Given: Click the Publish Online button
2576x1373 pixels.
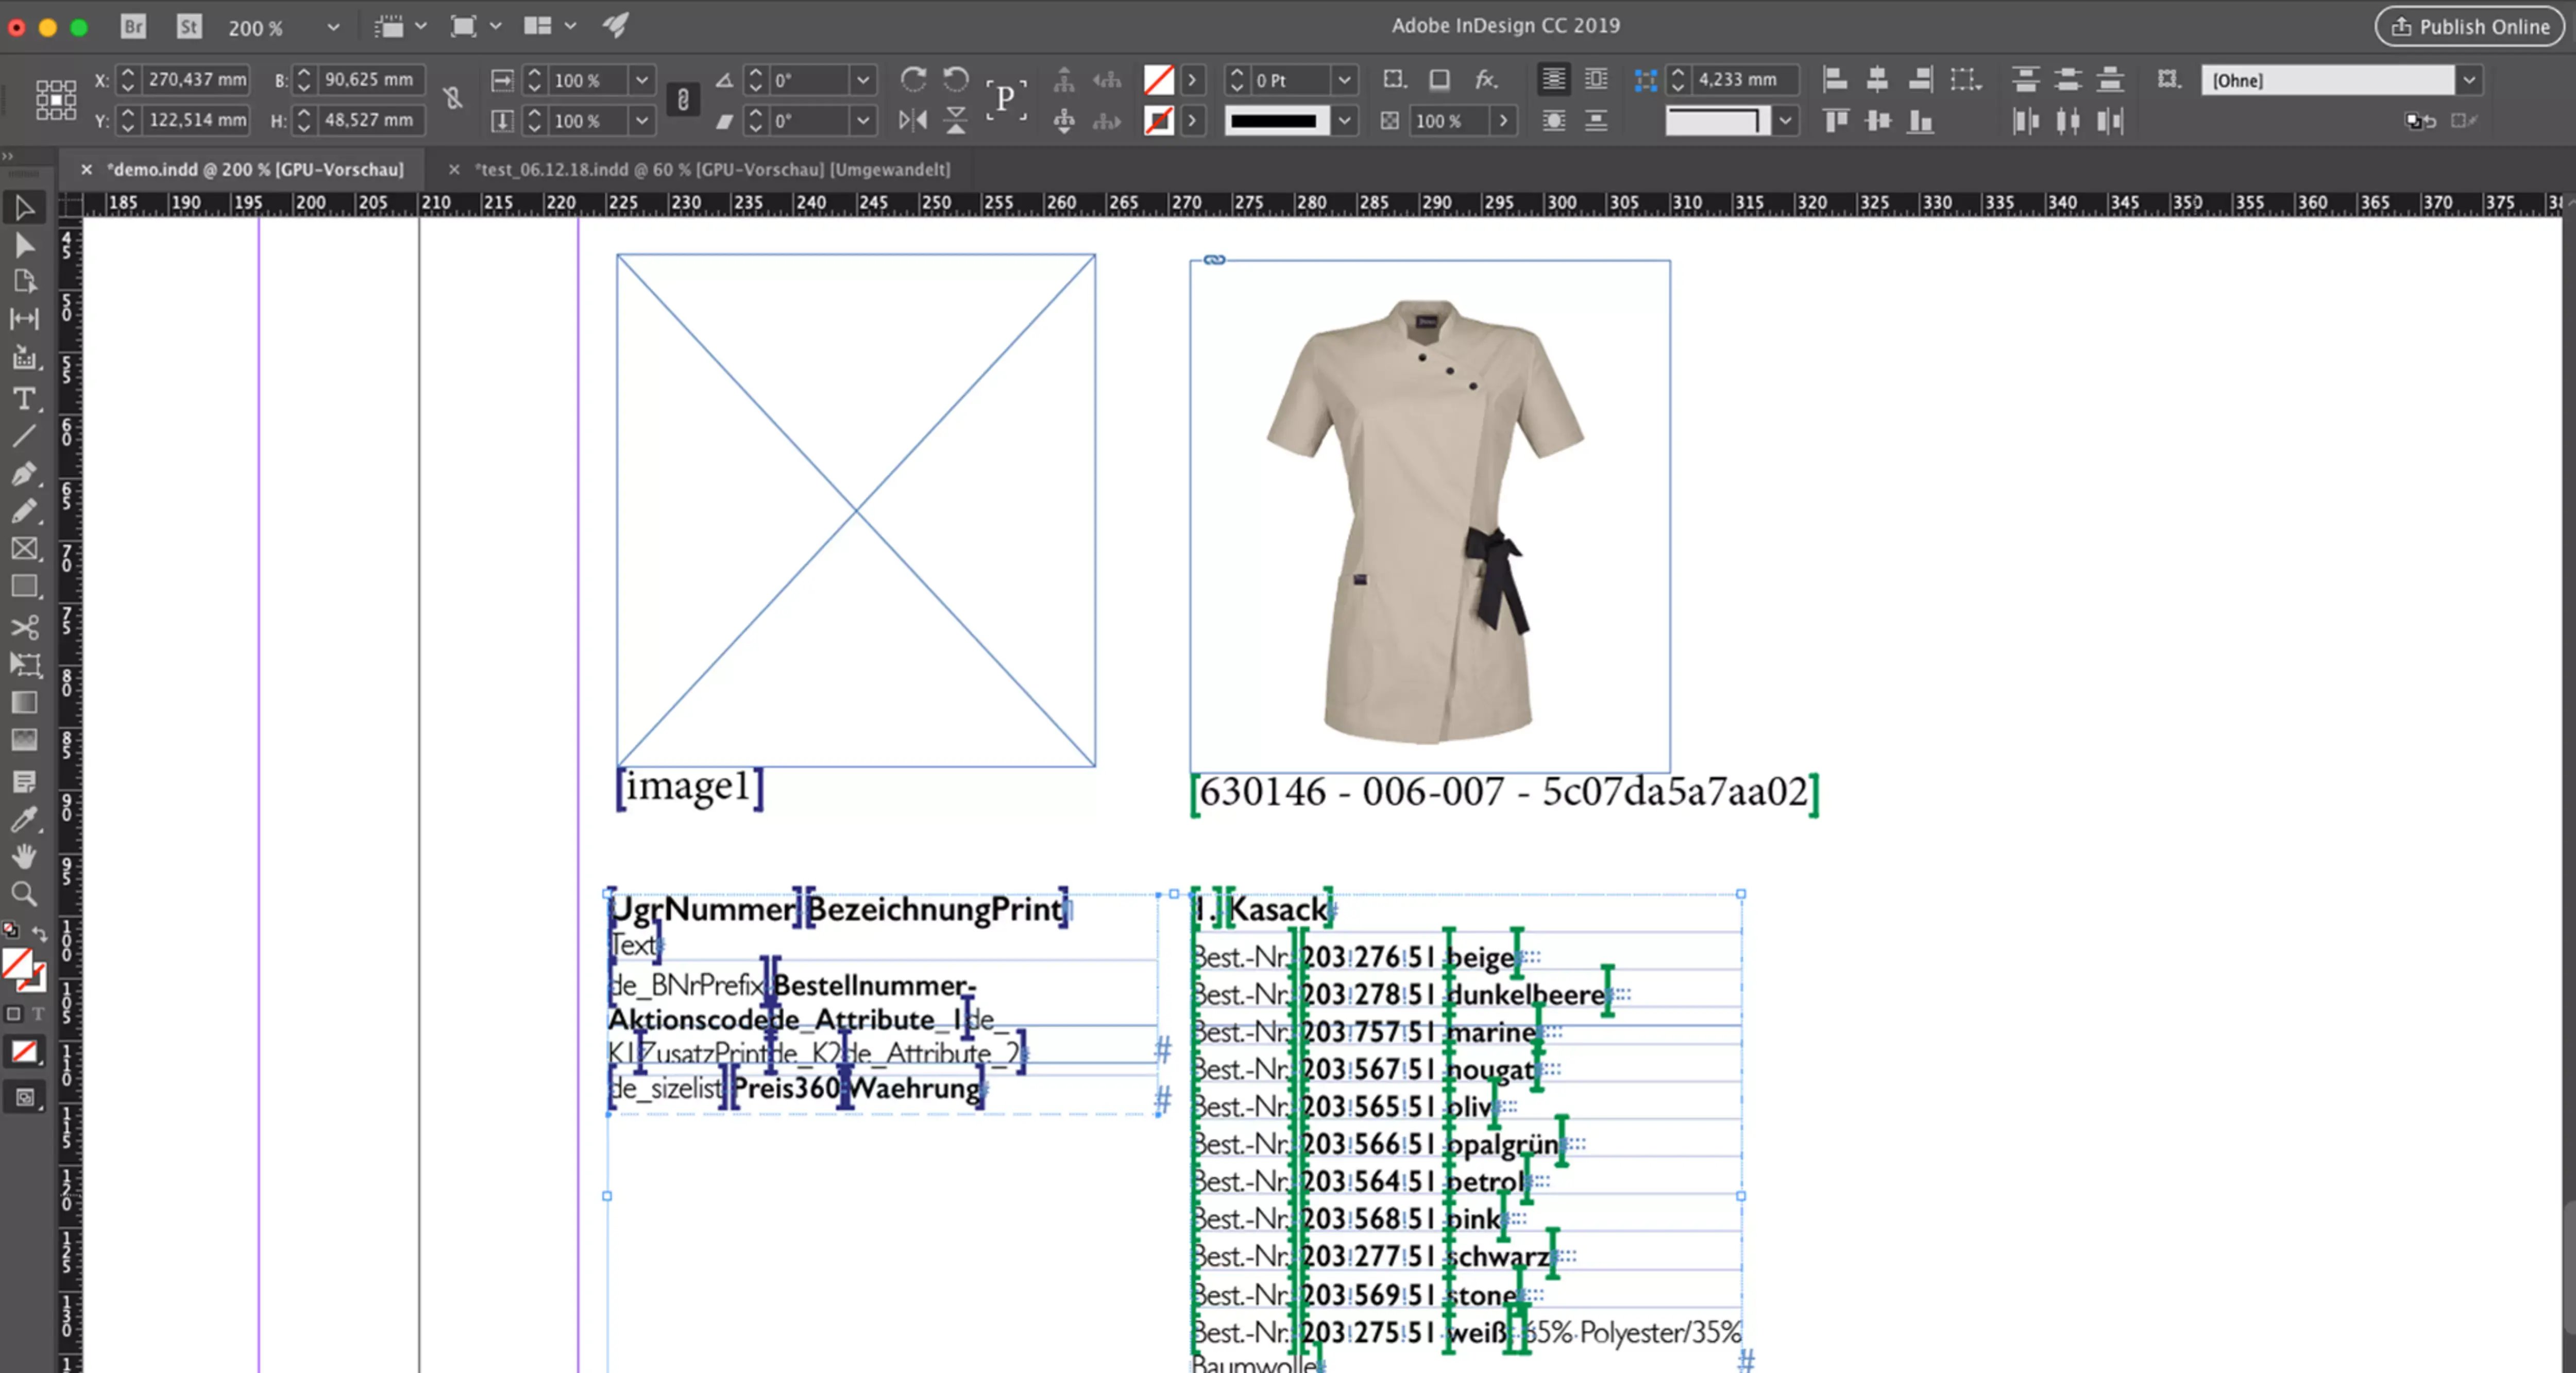Looking at the screenshot, I should coord(2468,26).
